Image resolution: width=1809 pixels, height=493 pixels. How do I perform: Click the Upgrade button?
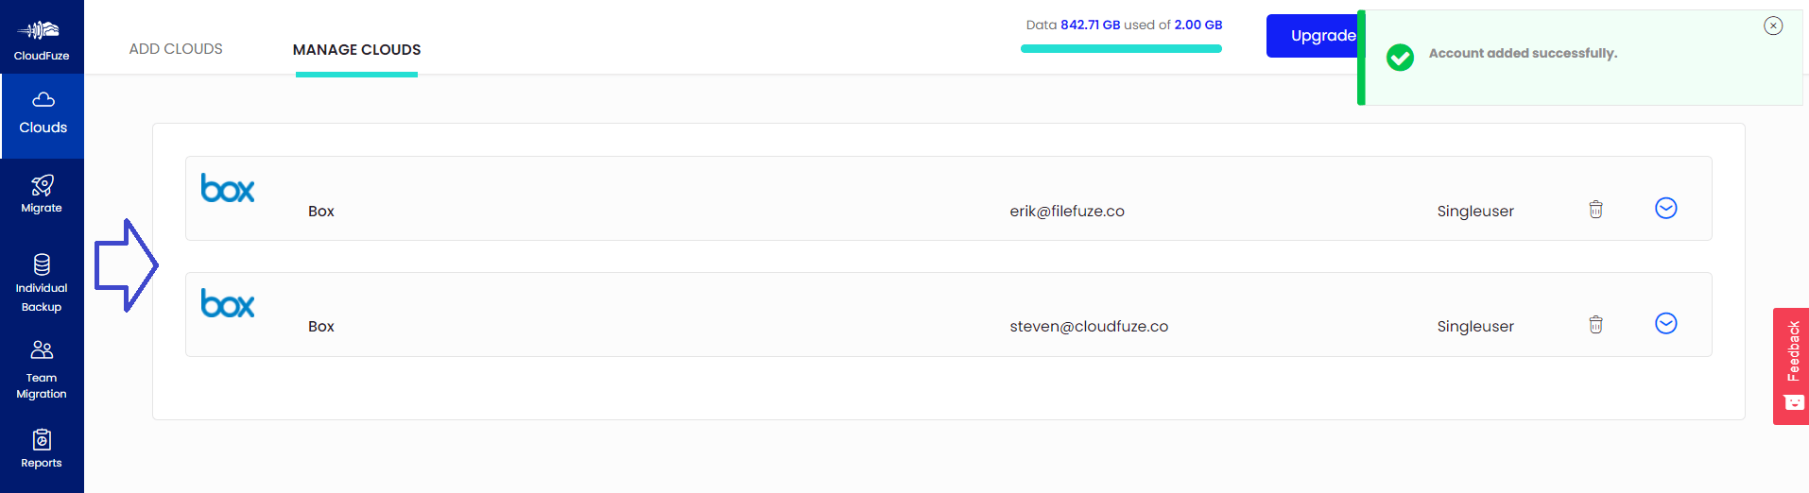(1313, 36)
